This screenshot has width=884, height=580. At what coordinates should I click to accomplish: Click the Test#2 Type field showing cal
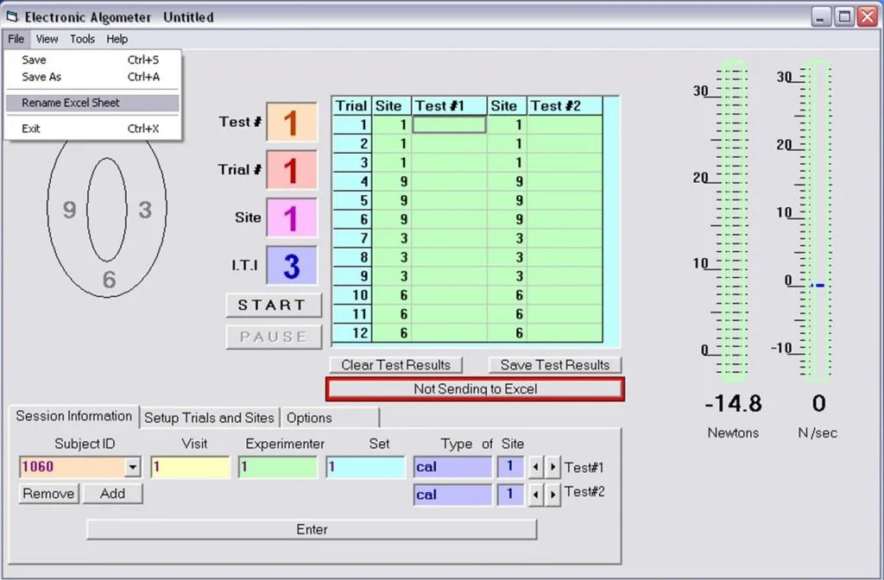click(452, 495)
